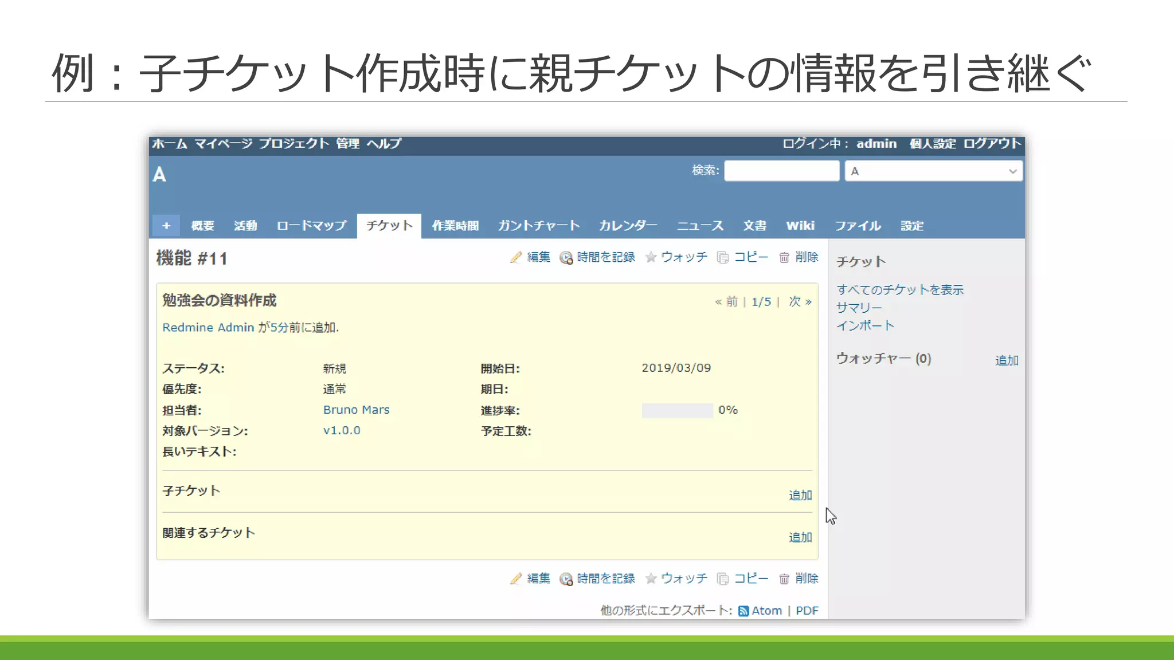Click the admin user link
Screen dimensions: 1174x660
click(876, 144)
